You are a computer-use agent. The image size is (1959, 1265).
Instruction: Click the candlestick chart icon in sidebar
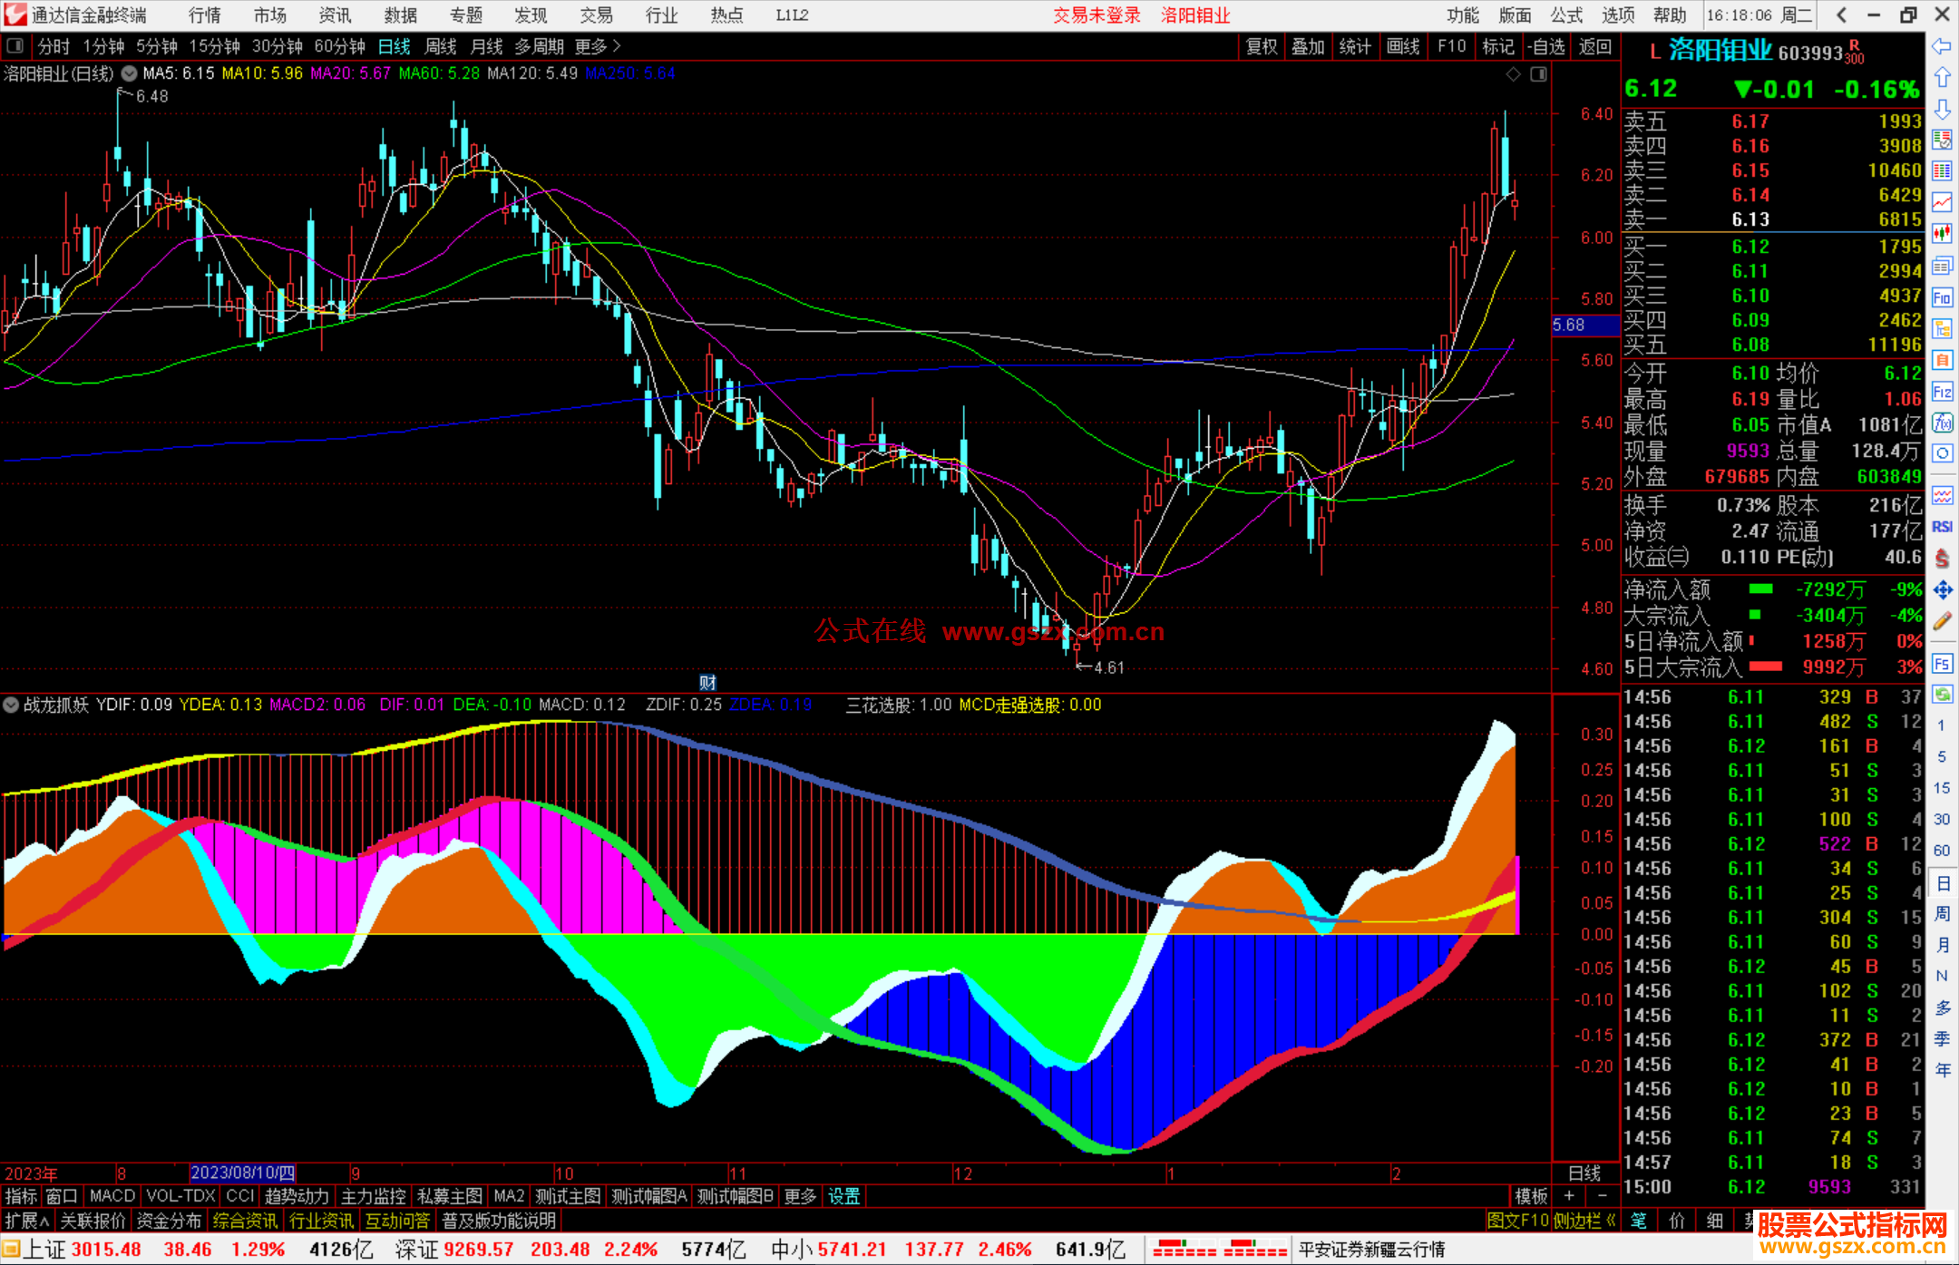[x=1942, y=234]
